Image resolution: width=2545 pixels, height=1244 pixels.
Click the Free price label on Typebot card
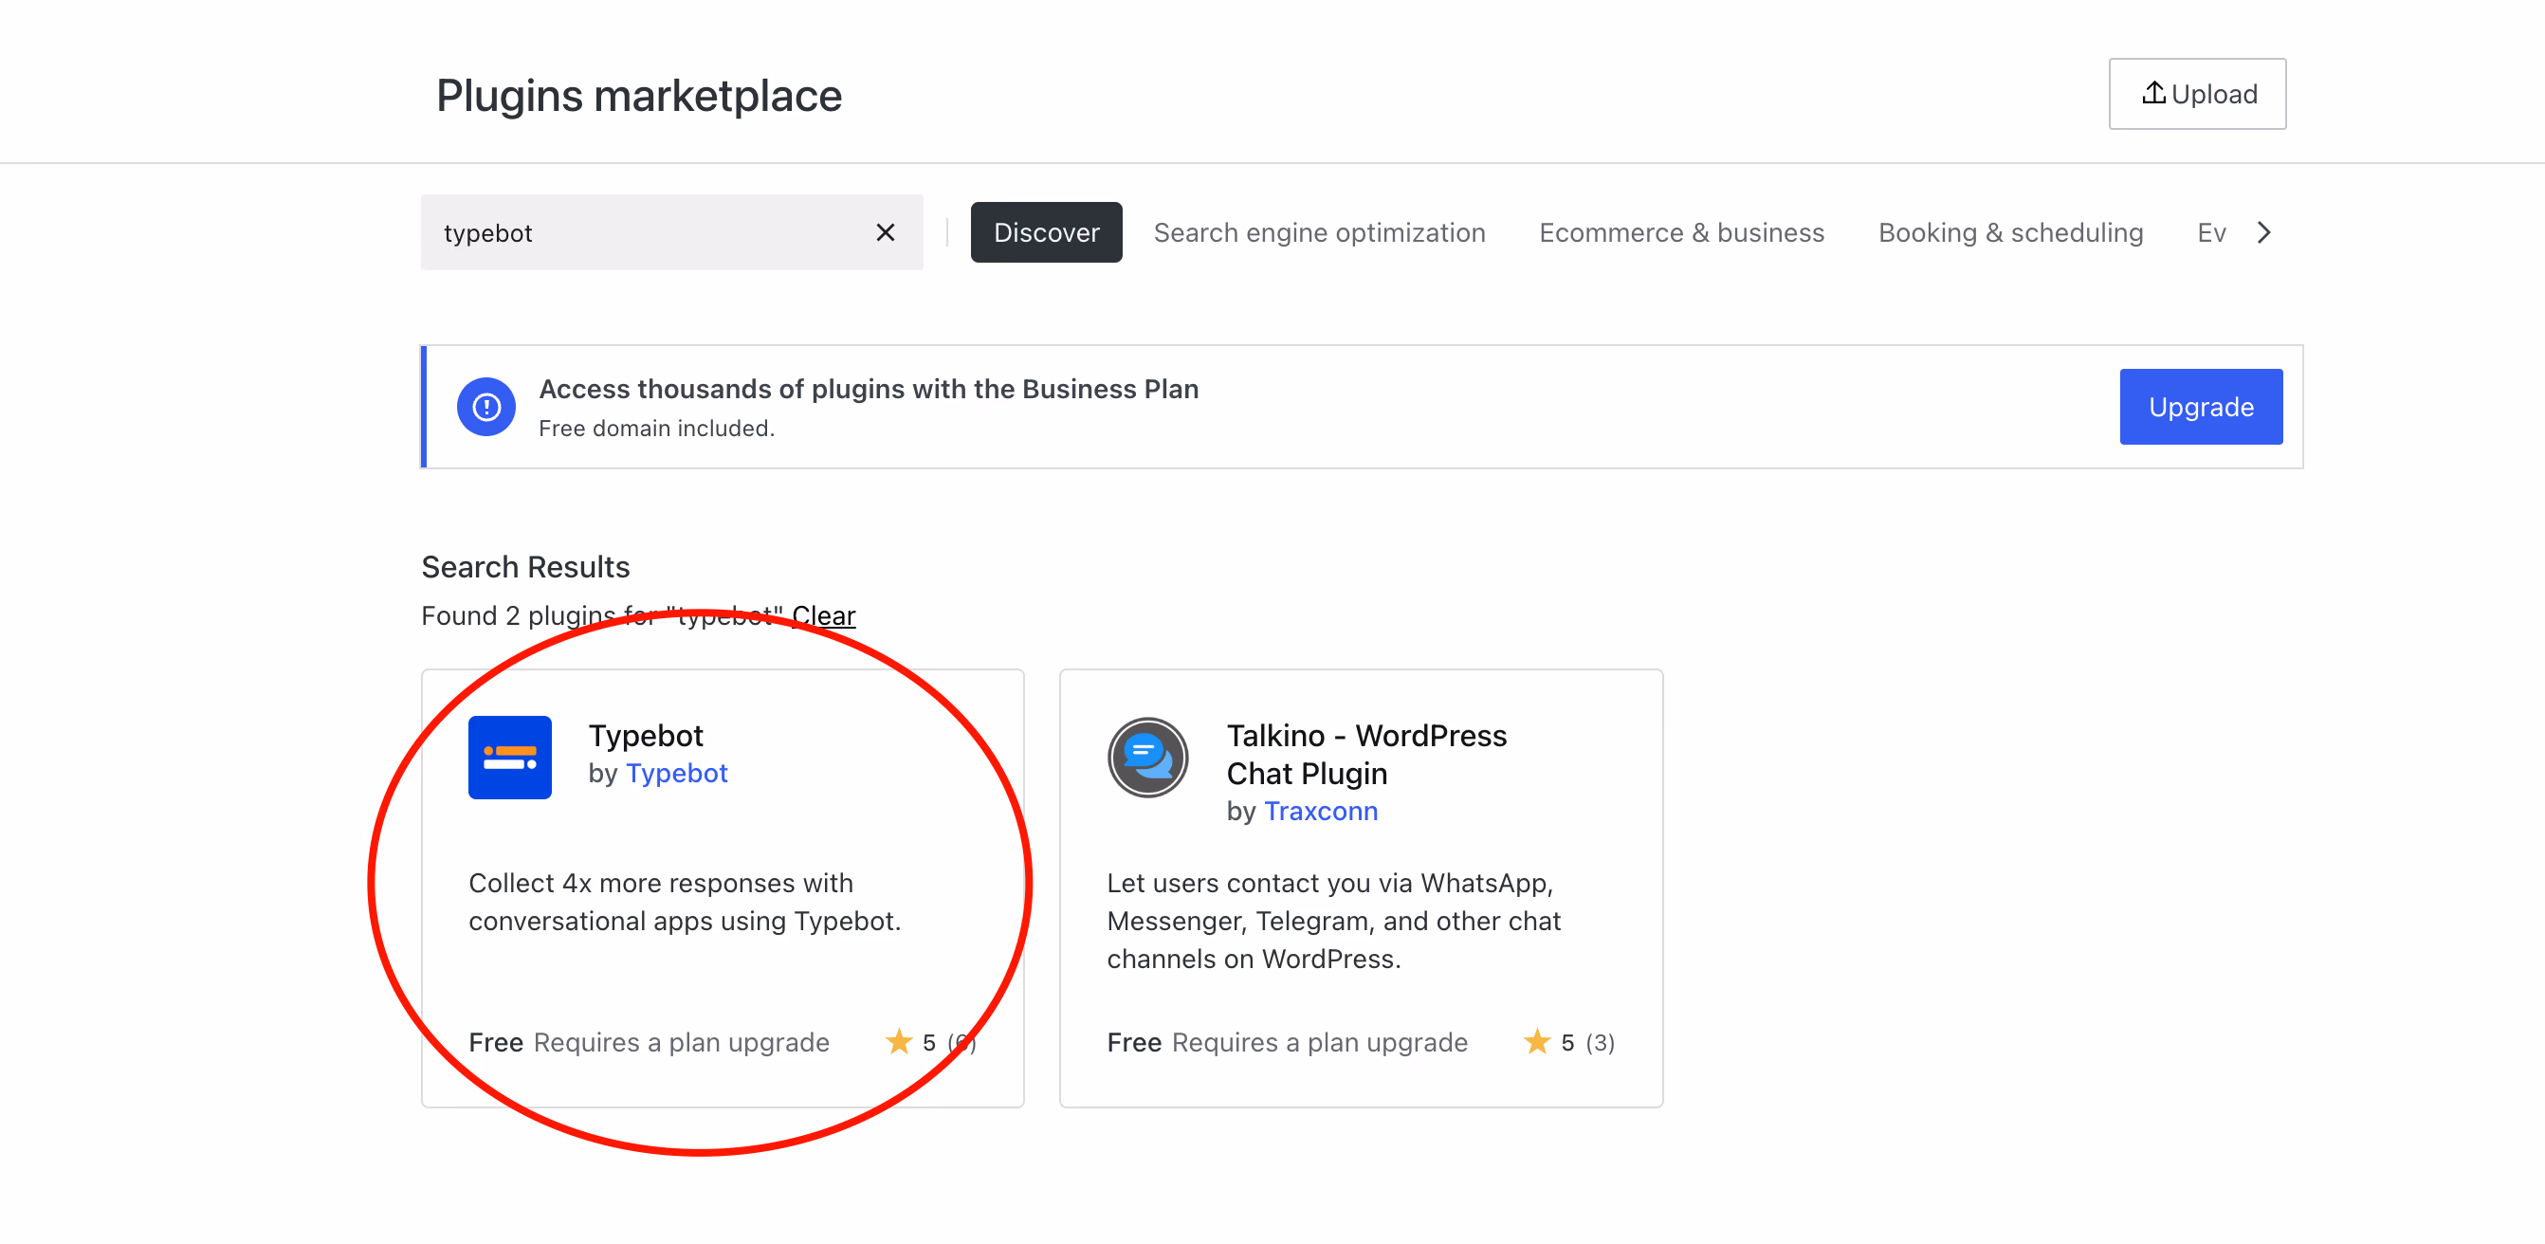(495, 1041)
